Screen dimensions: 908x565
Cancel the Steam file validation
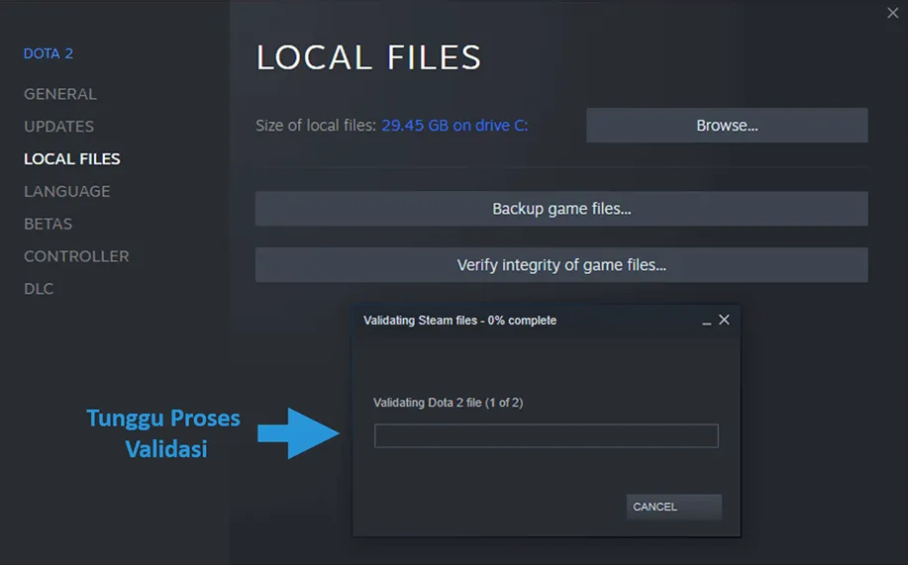673,507
